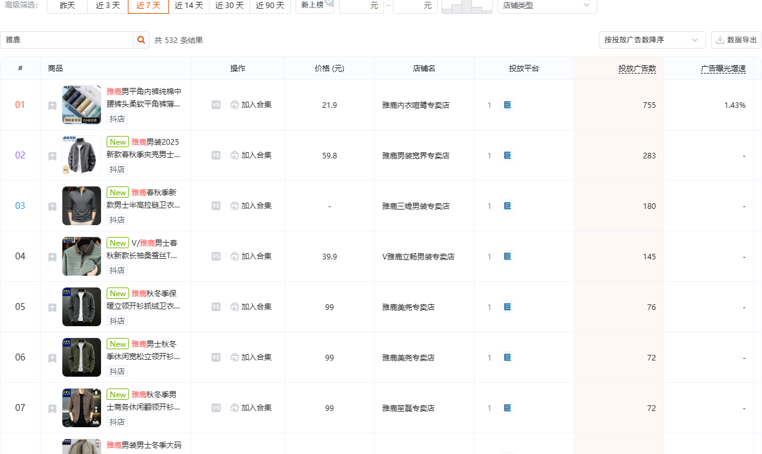Bookmark the row 06 product
This screenshot has height=454, width=762.
coord(52,358)
